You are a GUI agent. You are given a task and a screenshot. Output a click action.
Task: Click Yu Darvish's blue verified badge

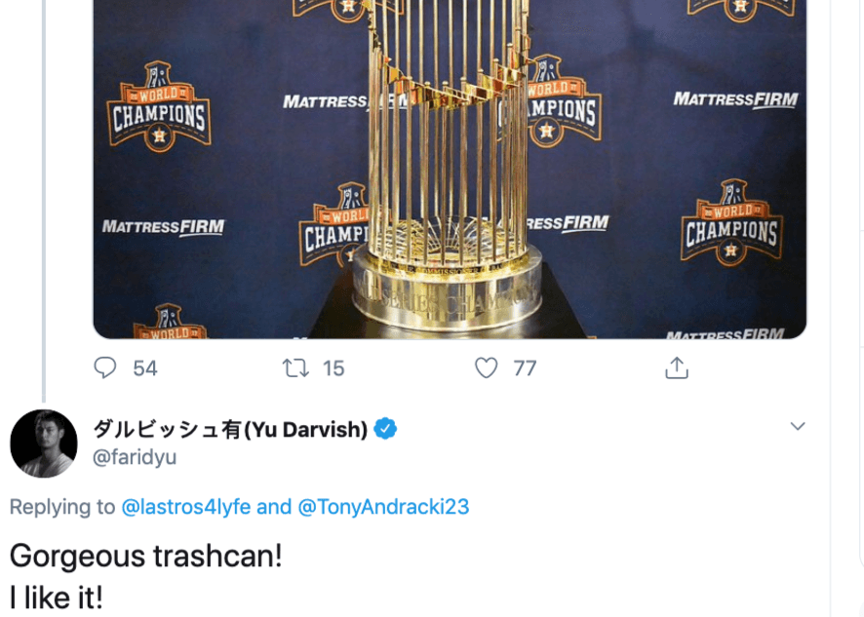point(386,429)
